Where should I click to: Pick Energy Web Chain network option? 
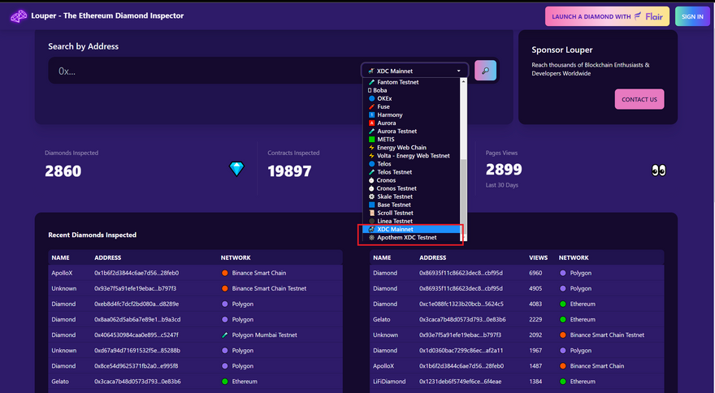401,148
